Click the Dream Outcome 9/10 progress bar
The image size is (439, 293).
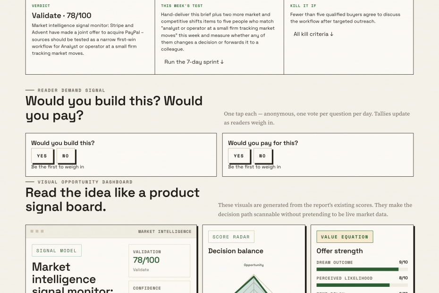pos(362,269)
